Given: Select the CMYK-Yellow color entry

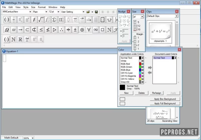Looking at the screenshot, I should [132, 79].
